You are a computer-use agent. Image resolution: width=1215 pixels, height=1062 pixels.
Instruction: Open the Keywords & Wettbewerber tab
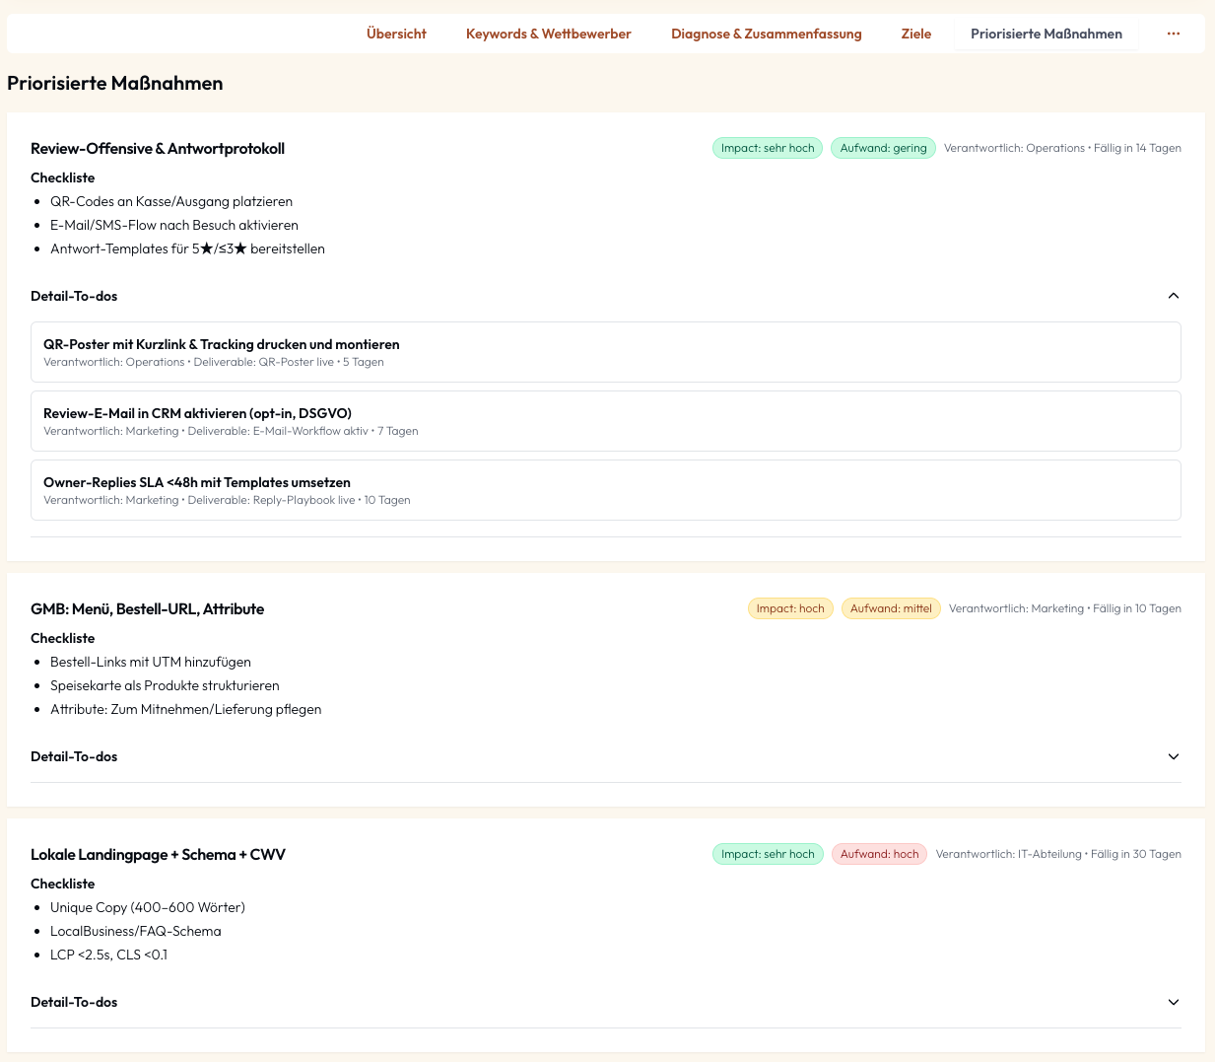(x=549, y=33)
